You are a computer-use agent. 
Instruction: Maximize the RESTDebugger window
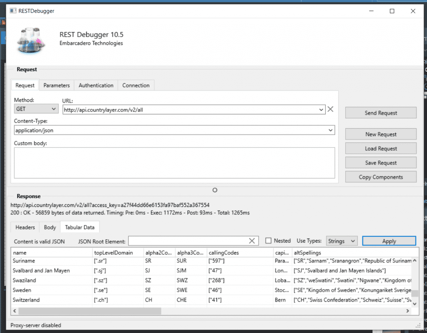(x=392, y=11)
